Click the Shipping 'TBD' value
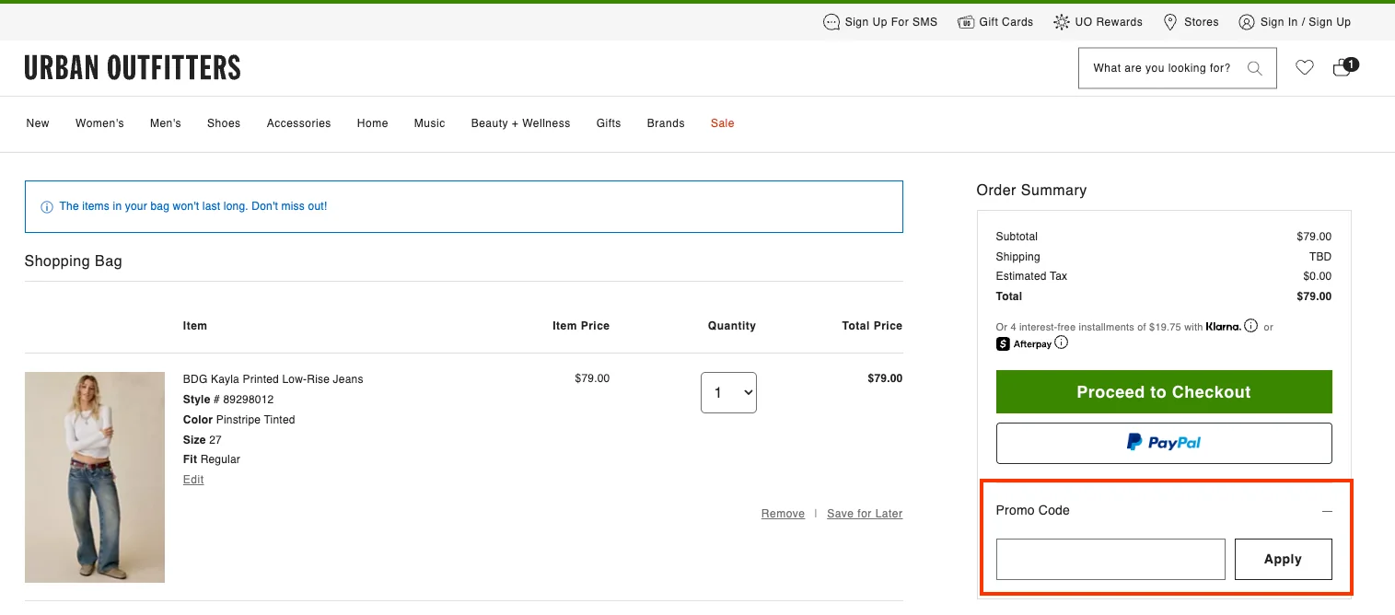The image size is (1395, 615). [x=1320, y=257]
